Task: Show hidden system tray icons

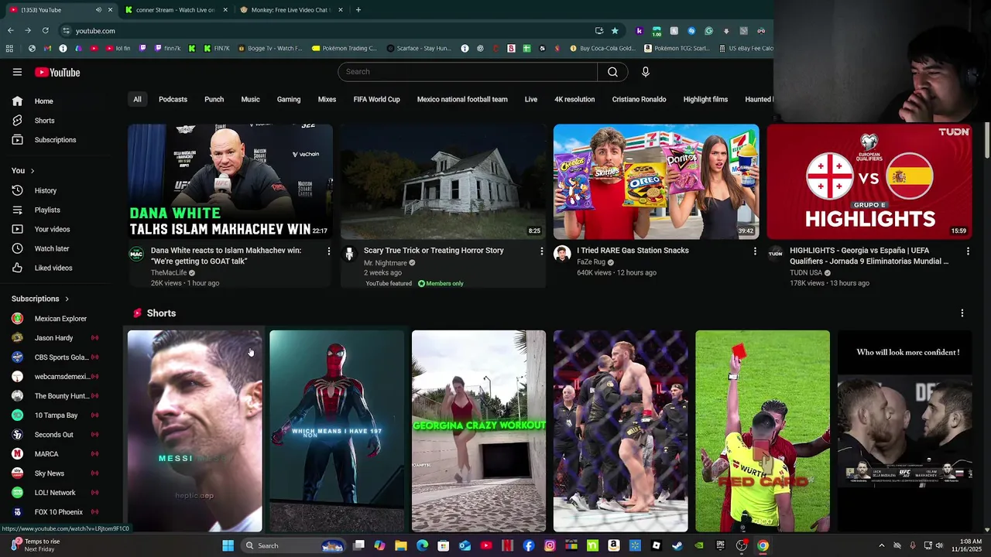Action: (881, 545)
